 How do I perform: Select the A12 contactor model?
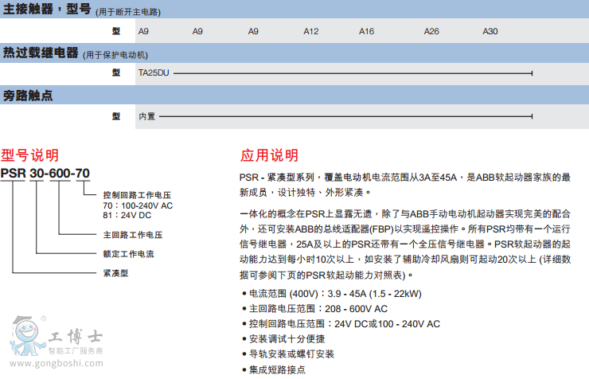pyautogui.click(x=311, y=32)
